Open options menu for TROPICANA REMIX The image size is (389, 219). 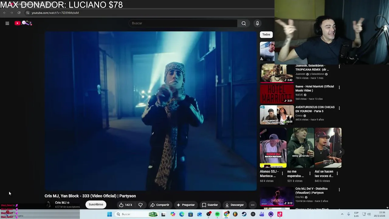click(339, 67)
